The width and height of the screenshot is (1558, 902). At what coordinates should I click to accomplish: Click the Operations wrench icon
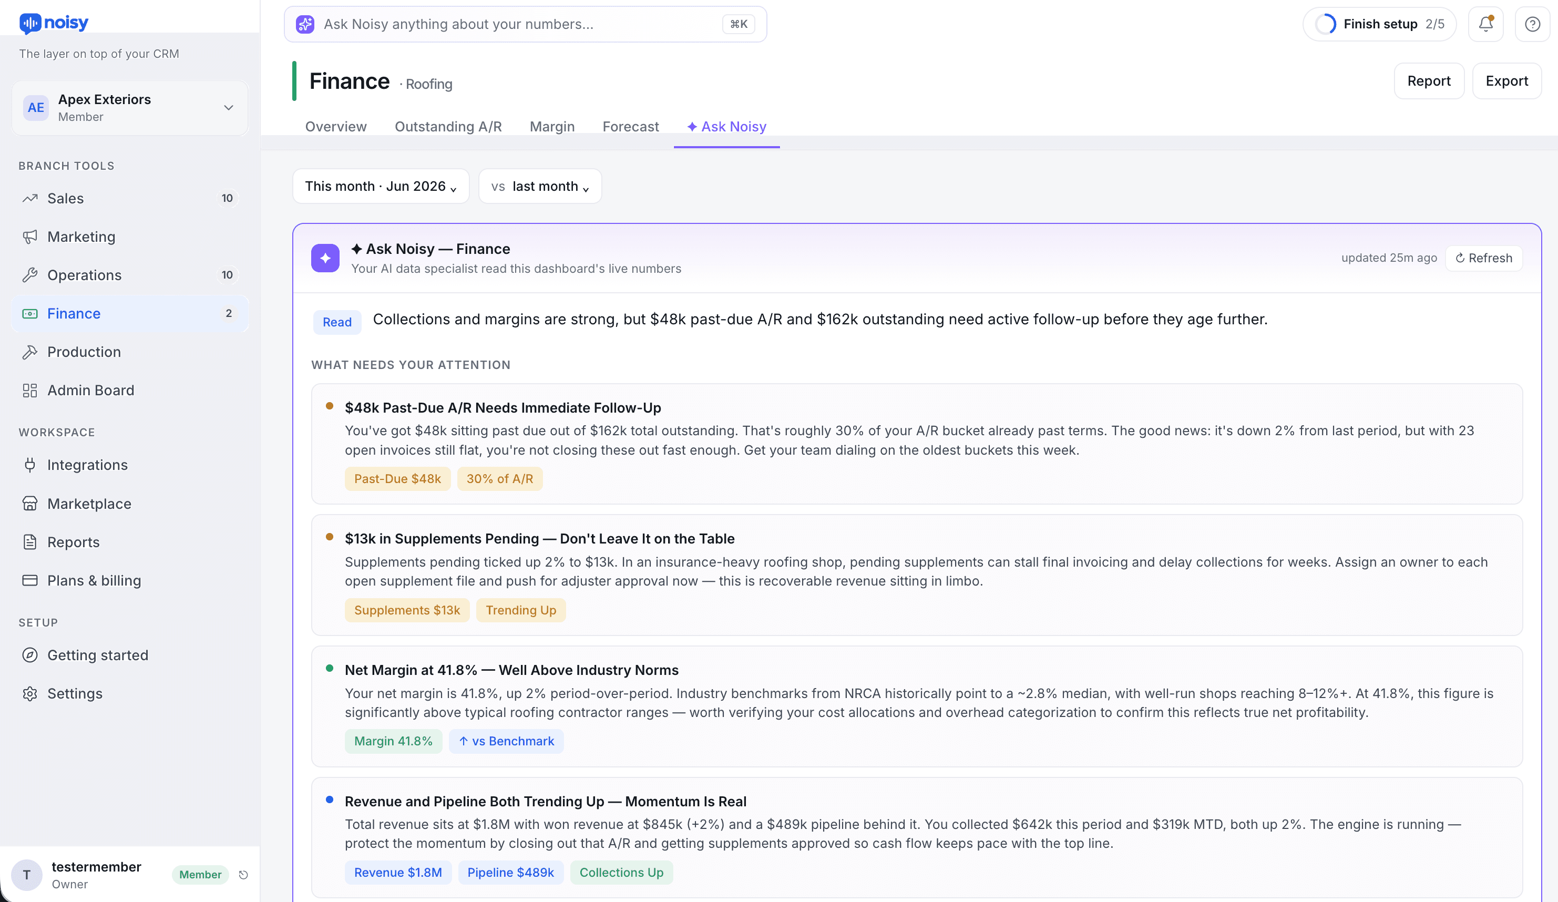29,275
